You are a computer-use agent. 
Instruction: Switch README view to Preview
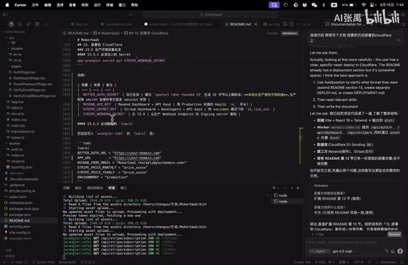click(272, 33)
